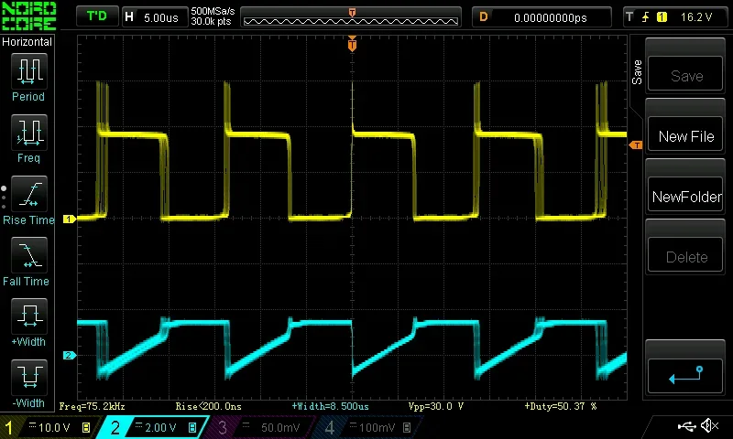The width and height of the screenshot is (733, 439).
Task: Select the Period measurement icon
Action: point(29,71)
